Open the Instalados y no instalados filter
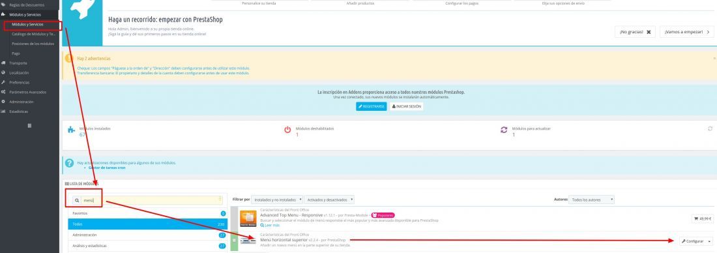Screen dimensions: 717x253 [277, 200]
